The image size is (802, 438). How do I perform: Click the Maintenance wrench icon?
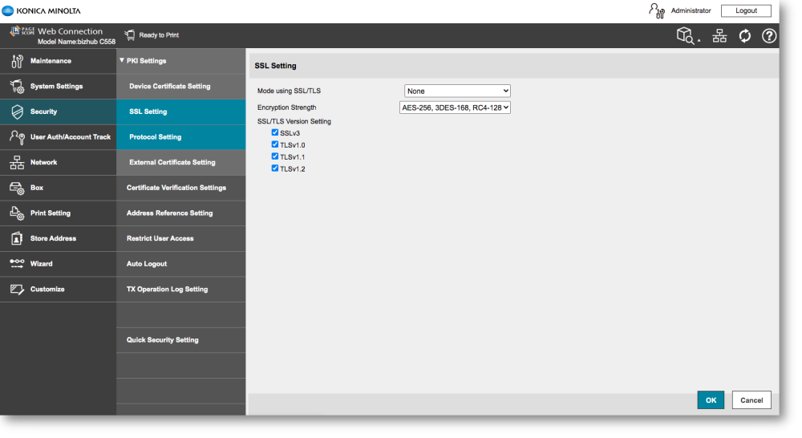point(17,61)
